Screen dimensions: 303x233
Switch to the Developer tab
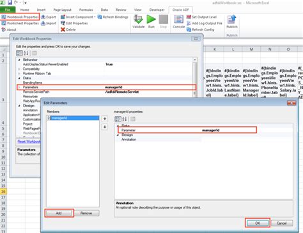point(157,10)
